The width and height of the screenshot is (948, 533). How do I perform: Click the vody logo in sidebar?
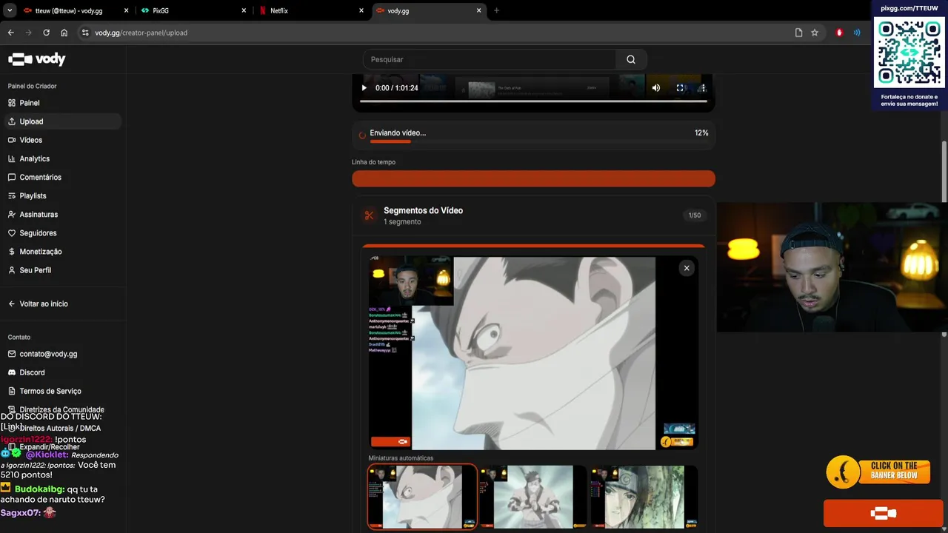pyautogui.click(x=36, y=59)
